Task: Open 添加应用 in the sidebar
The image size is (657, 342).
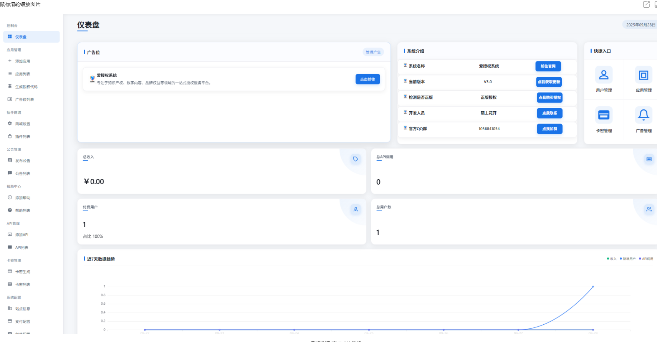Action: pos(23,61)
